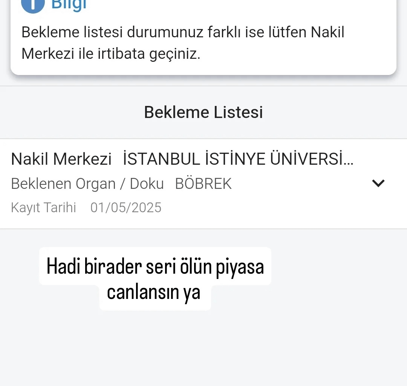This screenshot has width=407, height=386.
Task: Expand the İSTANBUL İSTİNYE ÜNİVERSİ record details
Action: (378, 183)
